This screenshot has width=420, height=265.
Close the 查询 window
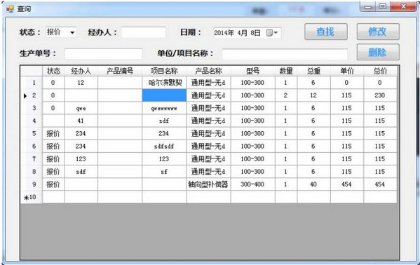403,7
